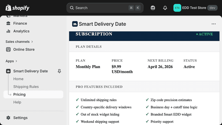Image resolution: width=222 pixels, height=125 pixels.
Task: Click the Analytics bar chart icon
Action: click(x=8, y=31)
